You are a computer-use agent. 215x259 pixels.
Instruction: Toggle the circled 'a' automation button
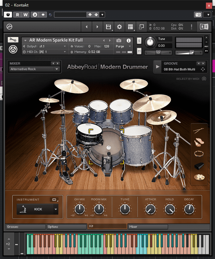(x=35, y=15)
